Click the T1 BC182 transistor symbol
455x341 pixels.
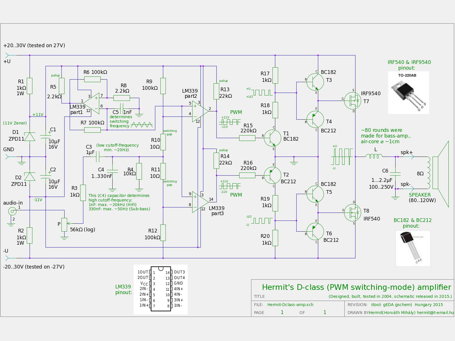272,138
